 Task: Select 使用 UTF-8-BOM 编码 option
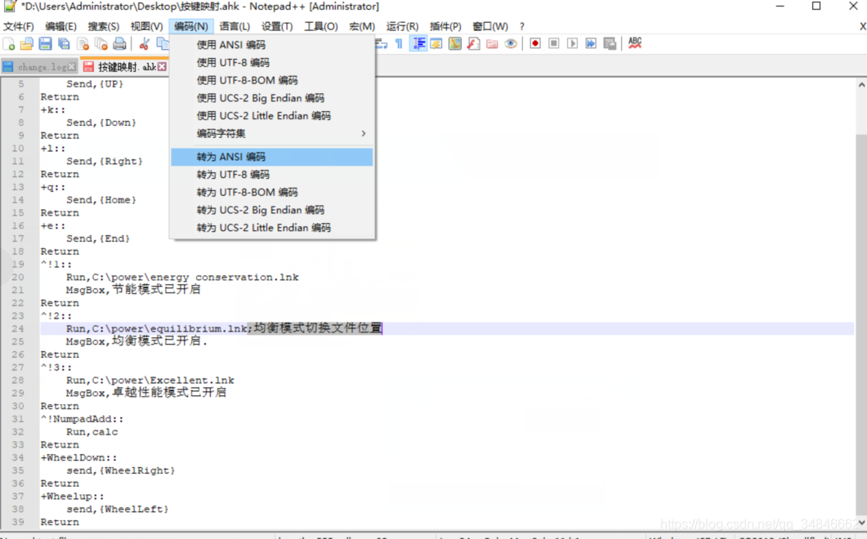click(272, 80)
